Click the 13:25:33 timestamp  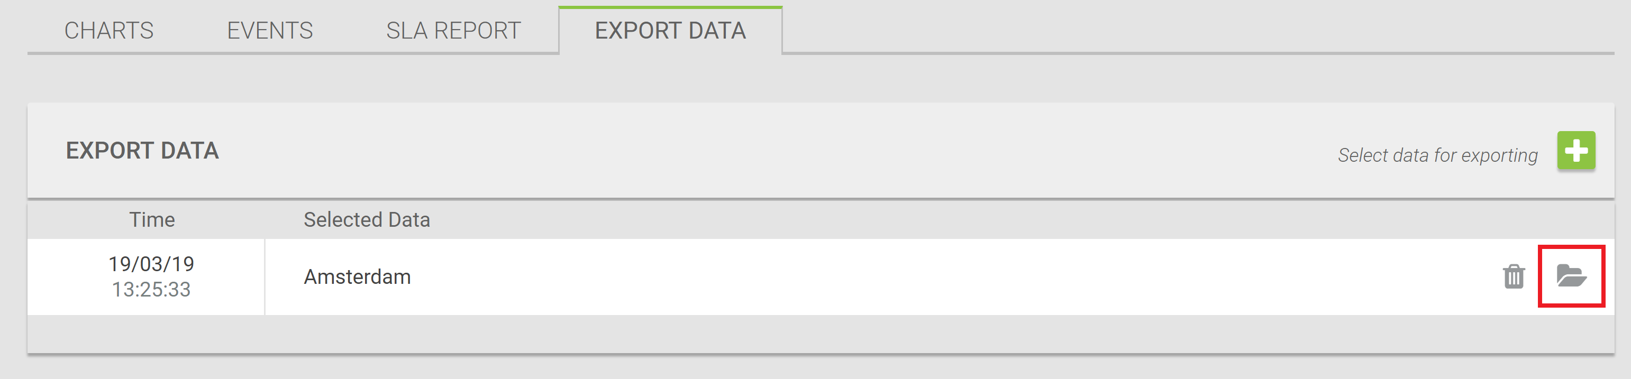[x=151, y=289]
